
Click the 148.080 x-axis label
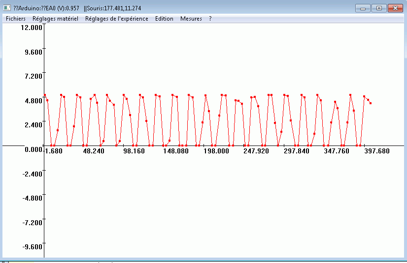coord(176,151)
